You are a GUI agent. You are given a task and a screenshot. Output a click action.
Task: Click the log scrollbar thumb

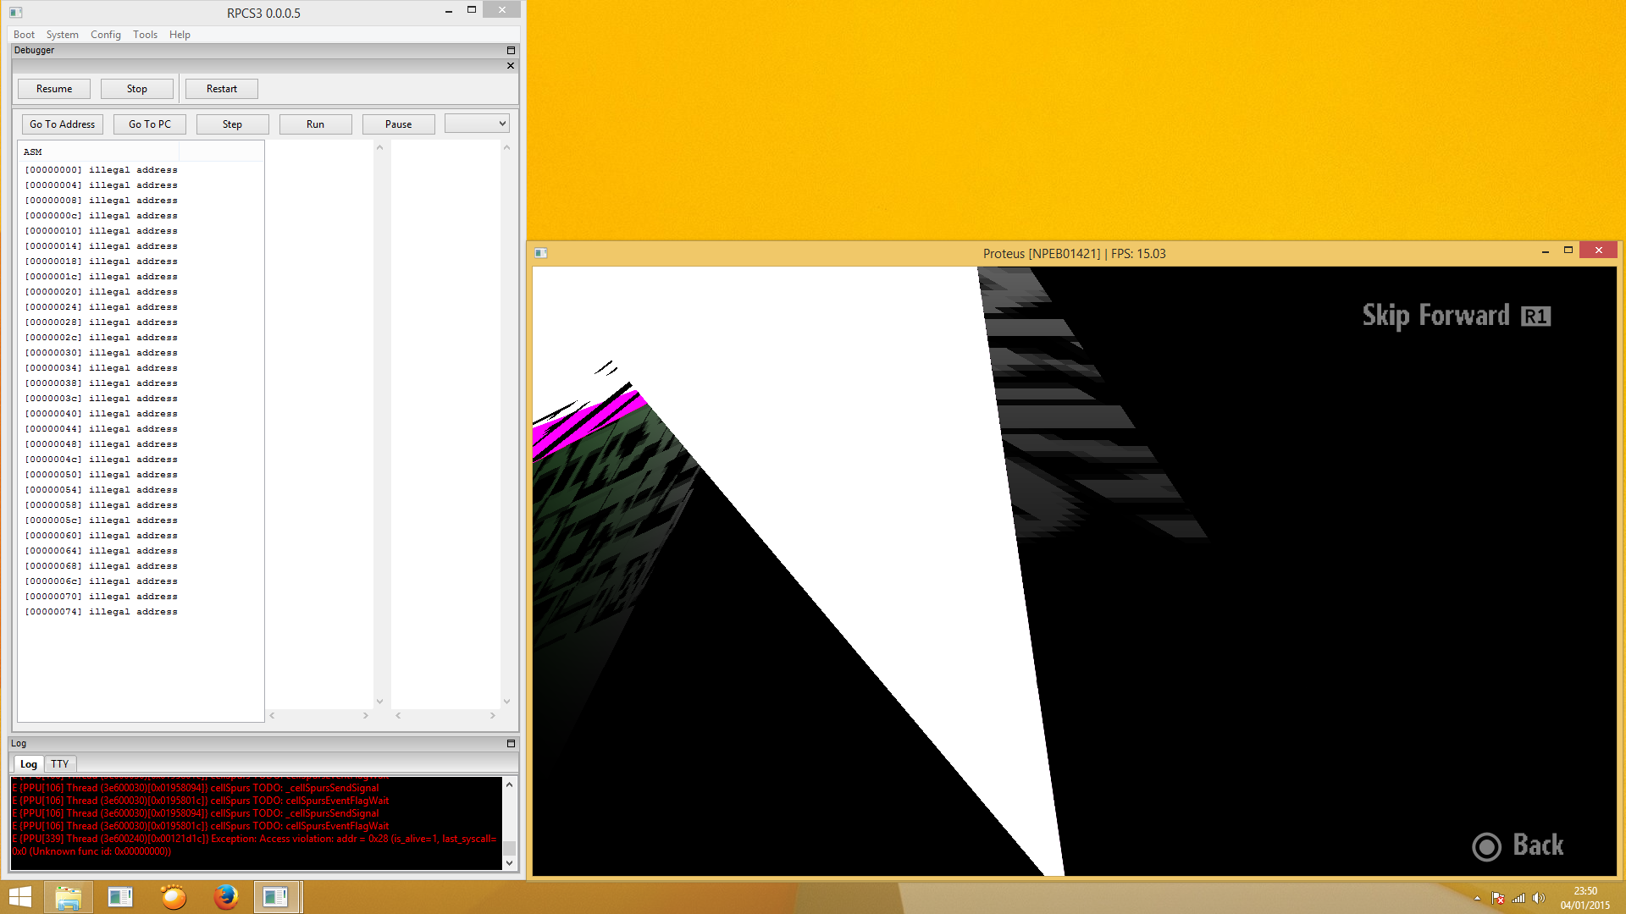(509, 848)
